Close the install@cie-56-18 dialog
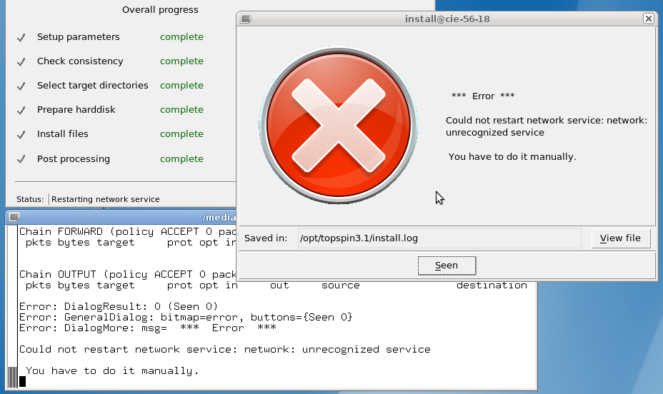This screenshot has height=394, width=663. [x=648, y=19]
